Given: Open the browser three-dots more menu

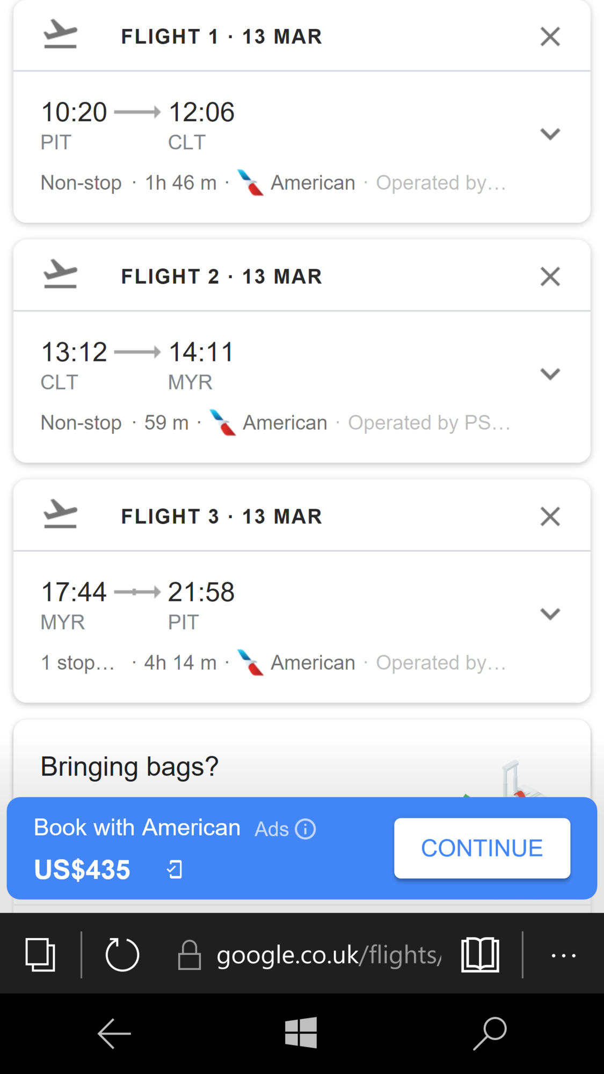Looking at the screenshot, I should pyautogui.click(x=563, y=955).
